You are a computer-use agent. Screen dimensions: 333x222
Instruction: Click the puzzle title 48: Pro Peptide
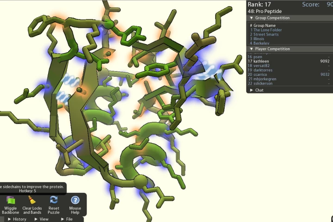pyautogui.click(x=265, y=11)
